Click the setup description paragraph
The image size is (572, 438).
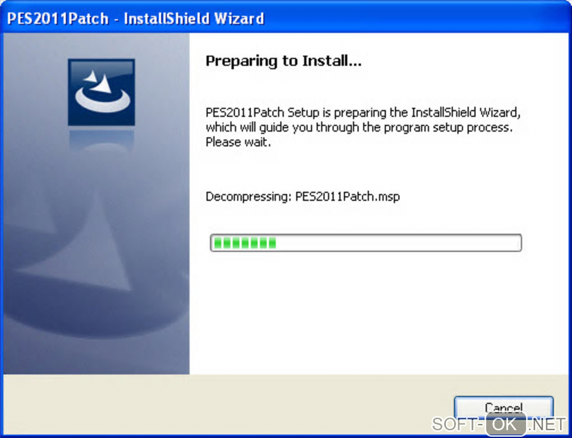click(x=363, y=127)
